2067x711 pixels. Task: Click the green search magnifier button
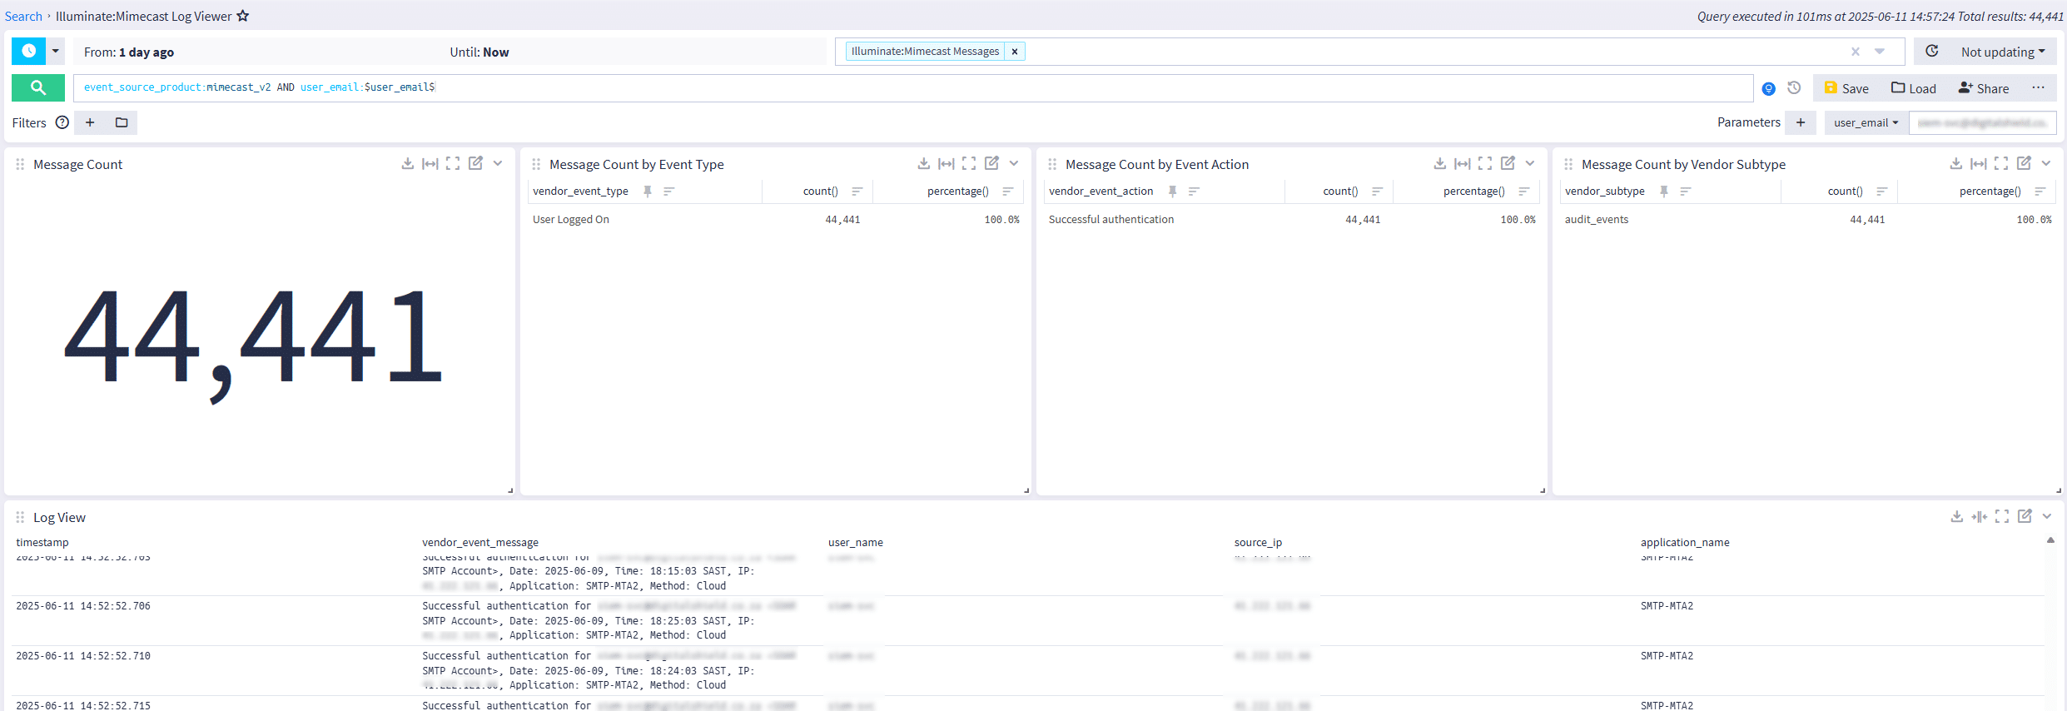(37, 87)
